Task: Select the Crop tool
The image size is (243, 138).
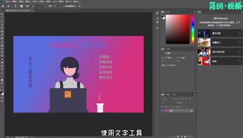Action: click(x=2, y=28)
